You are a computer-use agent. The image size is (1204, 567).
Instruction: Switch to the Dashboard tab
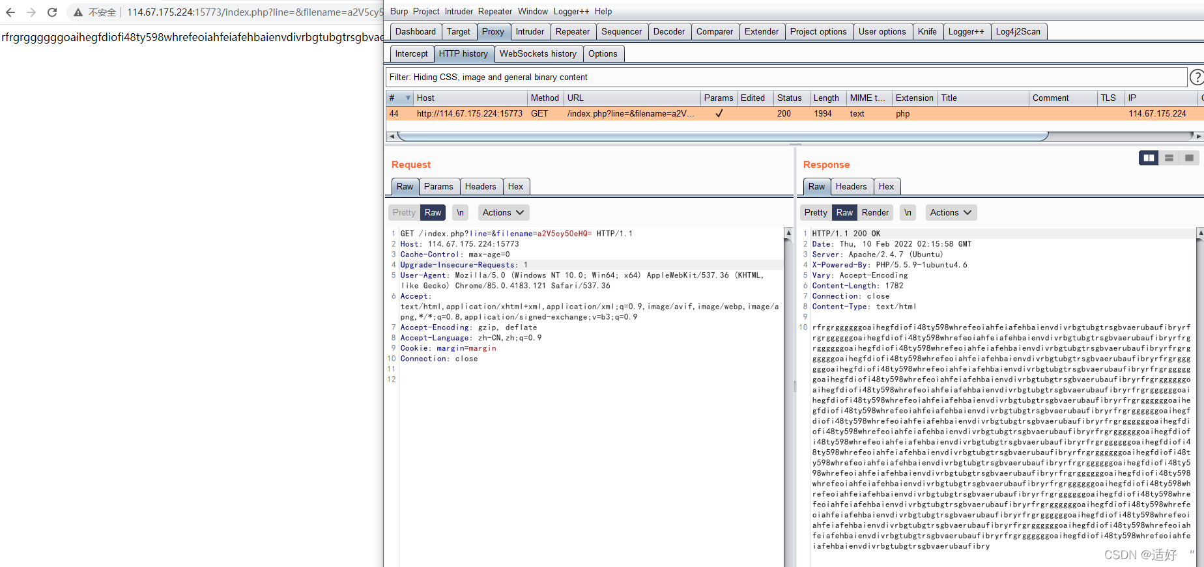pos(416,31)
